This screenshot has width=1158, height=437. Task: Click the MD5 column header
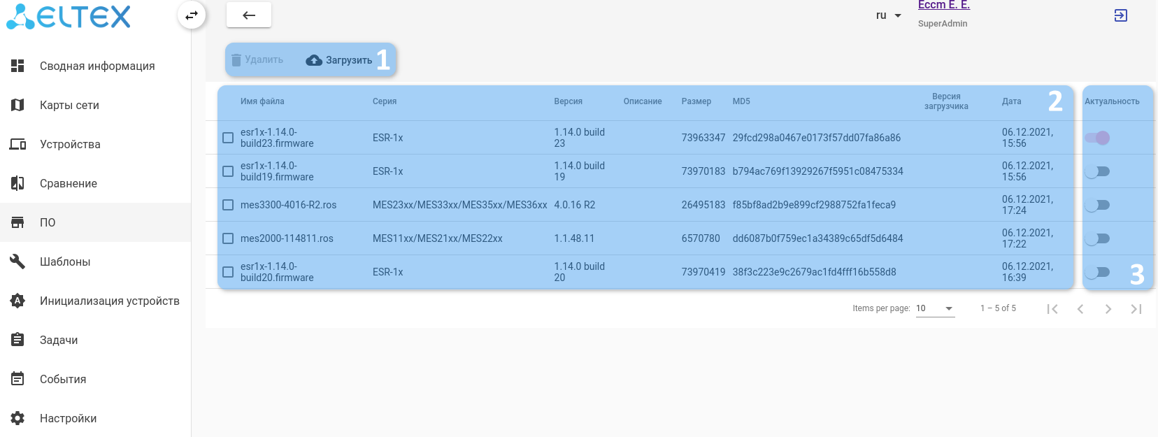tap(741, 101)
